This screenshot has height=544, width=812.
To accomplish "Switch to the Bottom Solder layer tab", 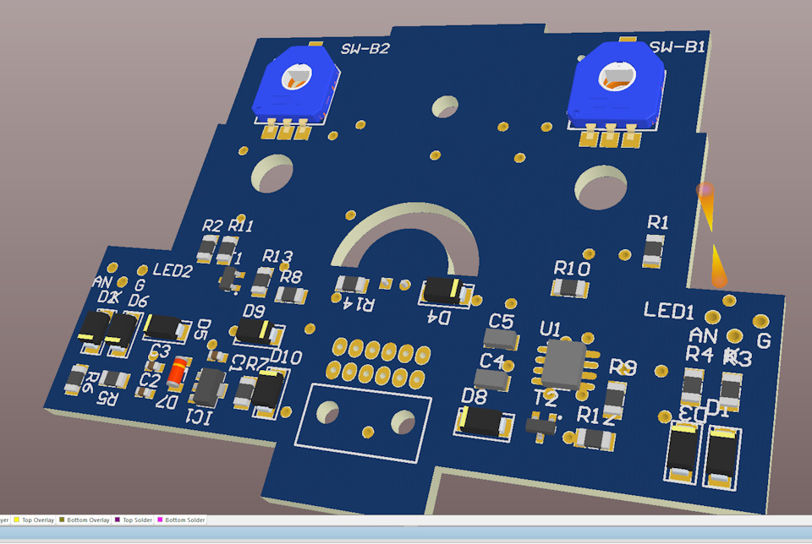I will (x=181, y=520).
